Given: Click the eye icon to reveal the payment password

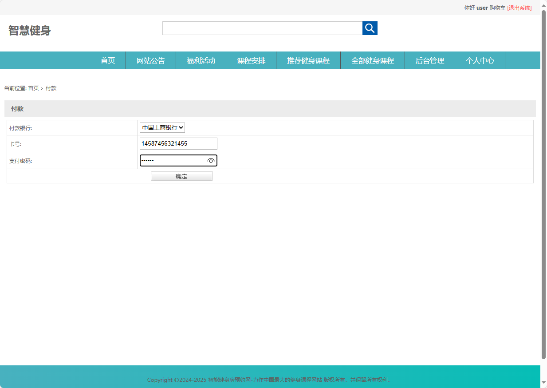Looking at the screenshot, I should click(x=211, y=161).
